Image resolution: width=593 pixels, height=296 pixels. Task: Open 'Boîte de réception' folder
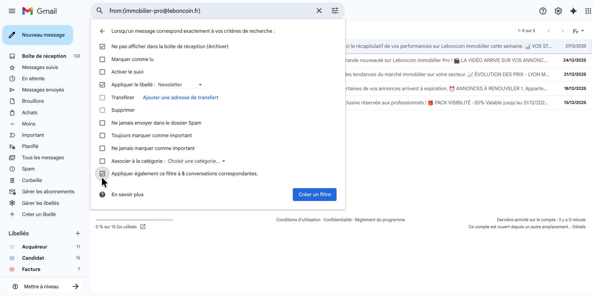point(44,56)
